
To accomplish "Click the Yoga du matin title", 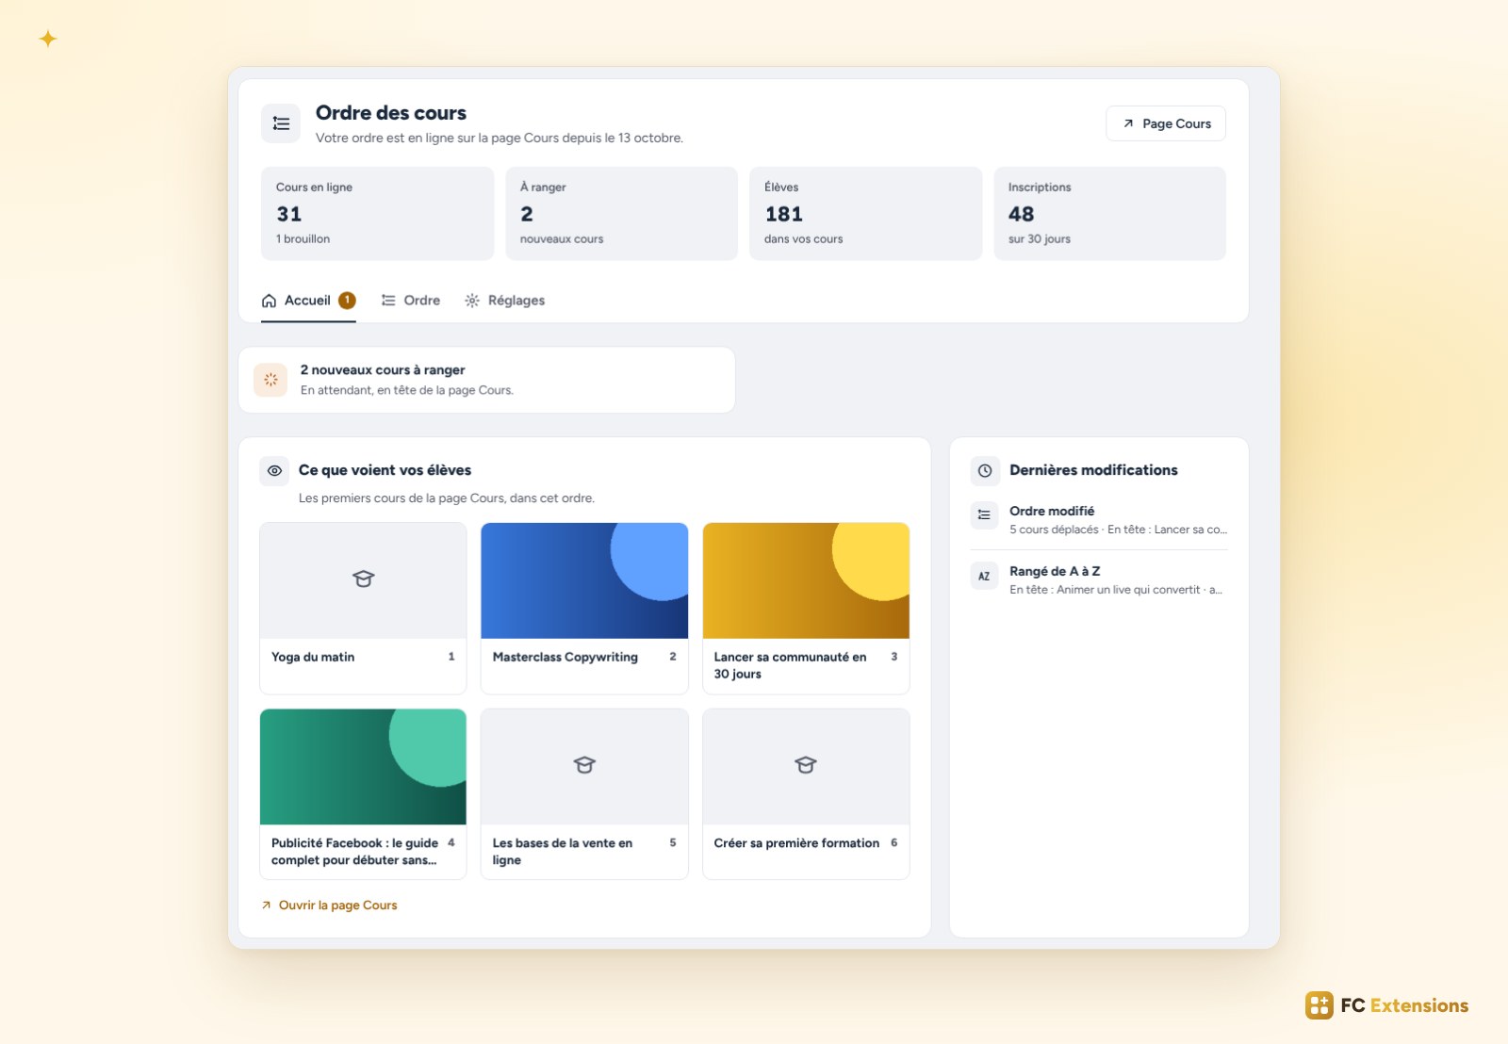I will pos(313,657).
